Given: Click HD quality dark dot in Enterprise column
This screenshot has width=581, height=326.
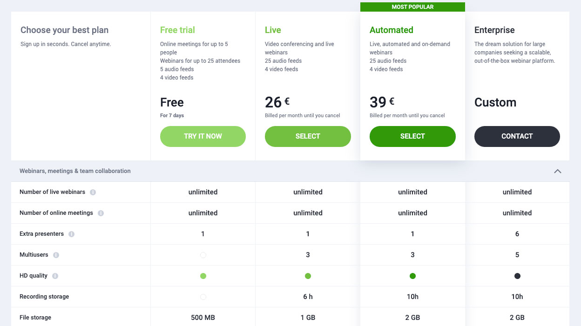Looking at the screenshot, I should (517, 276).
